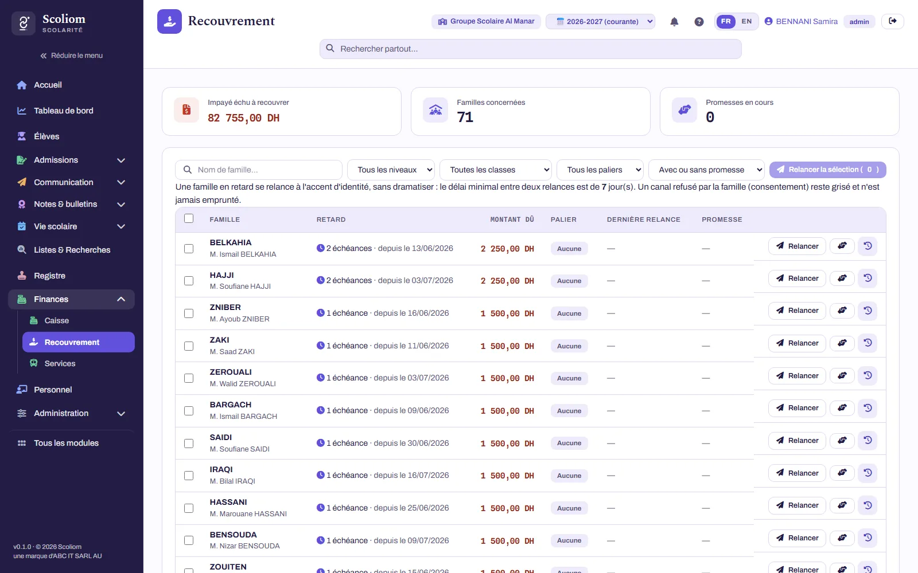Screen dimensions: 918x573
Task: Check the ZAKI family checkbox
Action: [x=189, y=346]
